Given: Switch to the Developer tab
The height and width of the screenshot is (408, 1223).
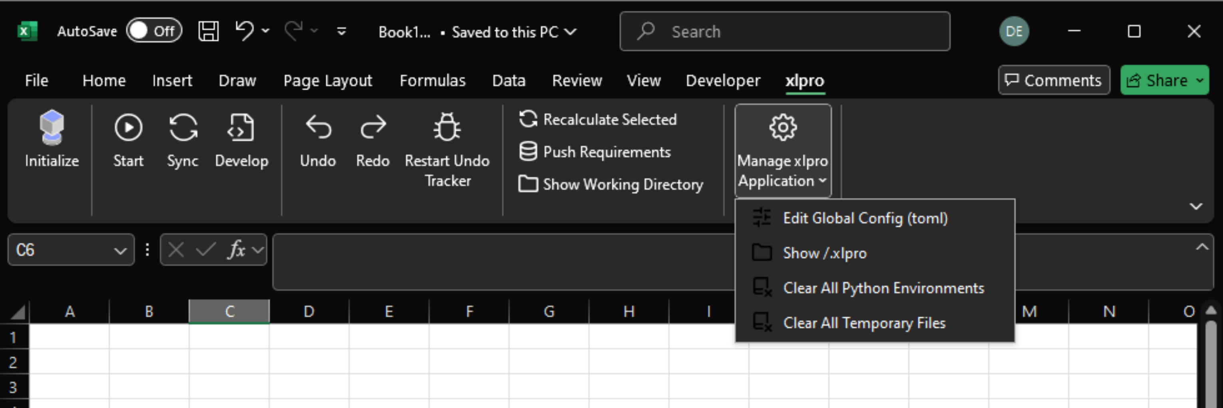Looking at the screenshot, I should (x=723, y=80).
